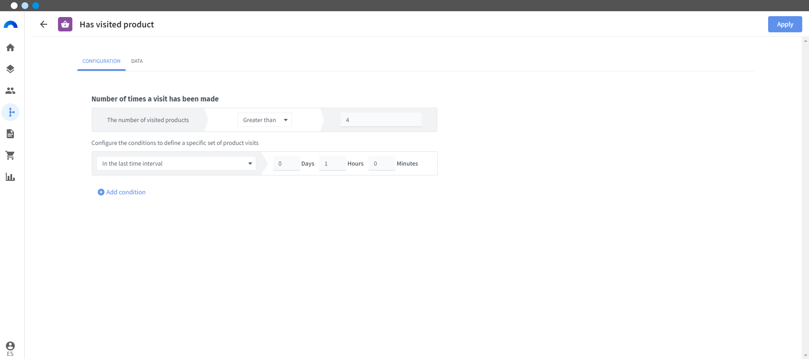Click the purple shopping basket icon

tap(65, 24)
